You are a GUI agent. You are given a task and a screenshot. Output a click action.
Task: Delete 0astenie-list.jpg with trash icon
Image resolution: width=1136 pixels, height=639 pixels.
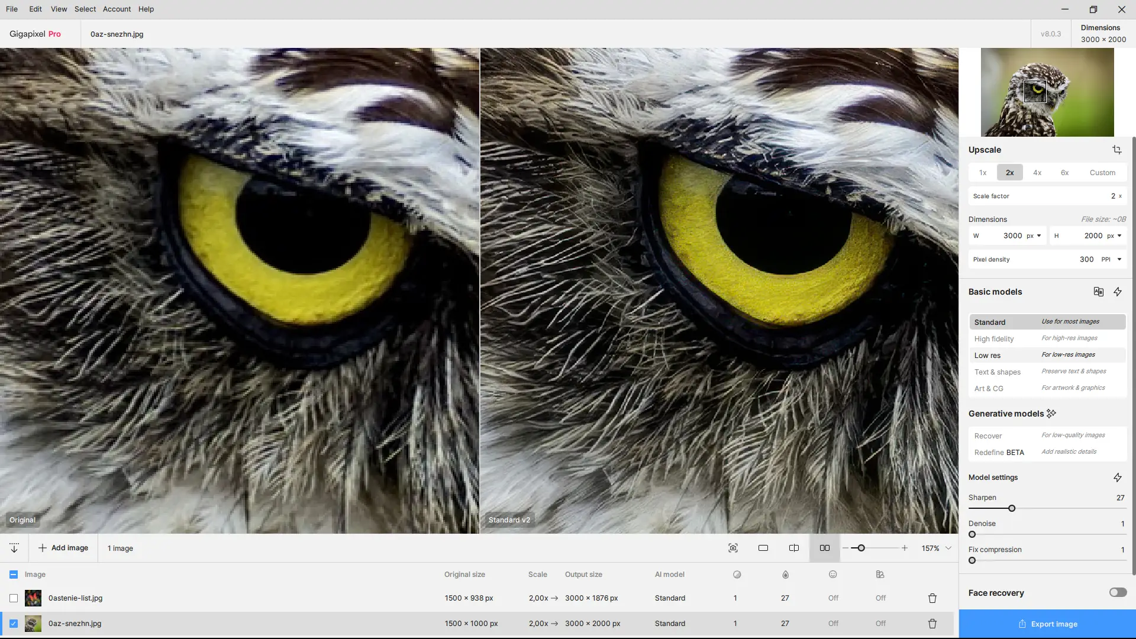pyautogui.click(x=932, y=598)
